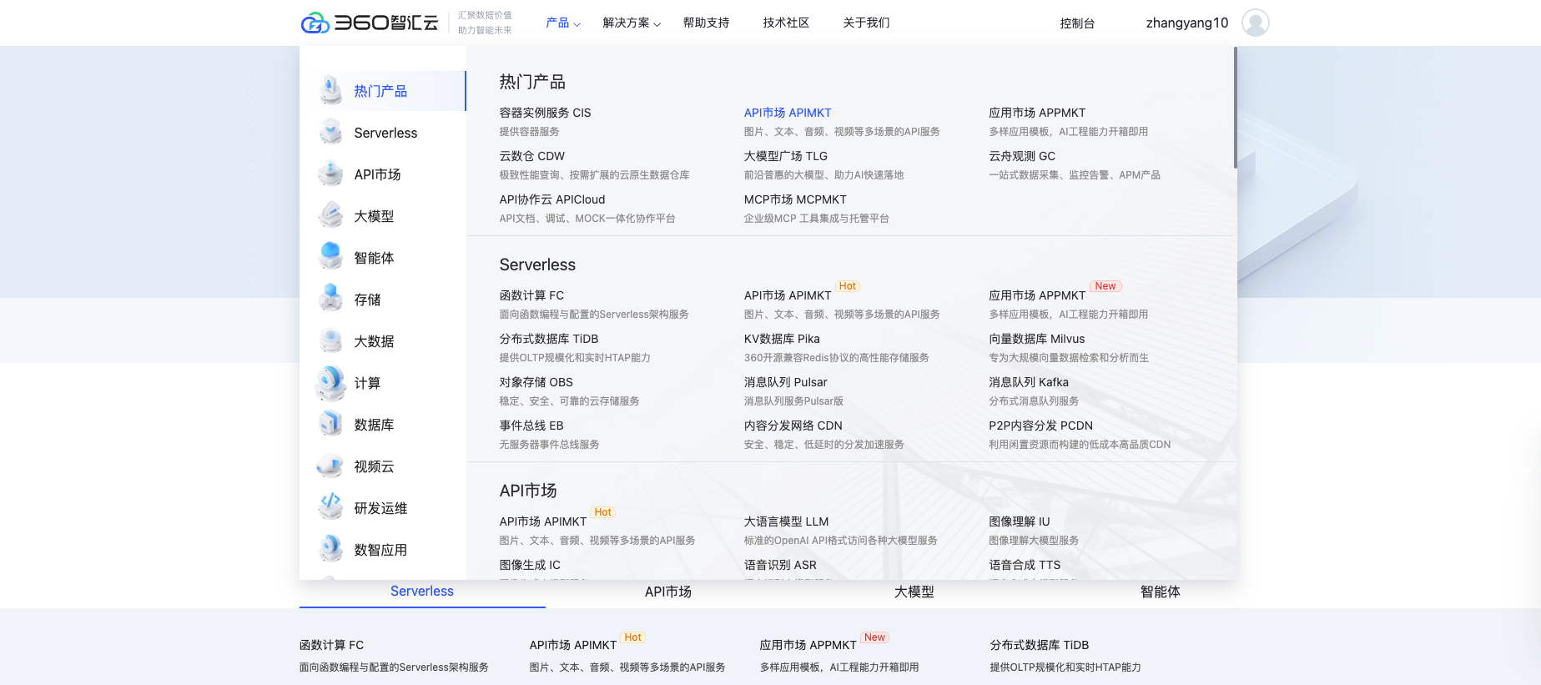Expand the 产品 dropdown arrow
This screenshot has height=685, width=1541.
click(577, 24)
